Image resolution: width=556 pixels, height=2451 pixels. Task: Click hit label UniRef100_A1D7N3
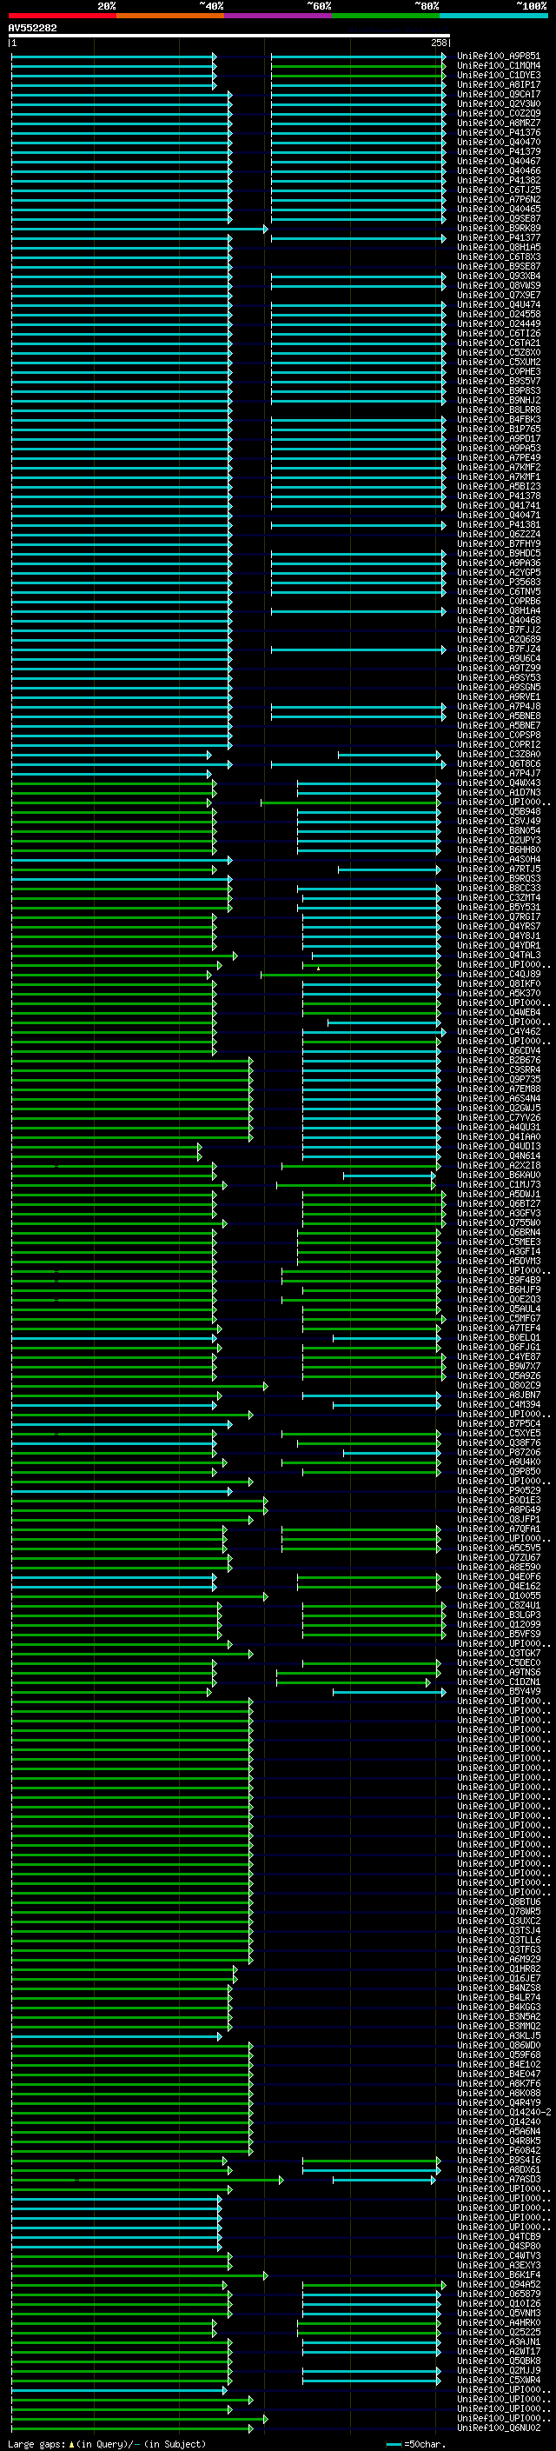tap(498, 793)
